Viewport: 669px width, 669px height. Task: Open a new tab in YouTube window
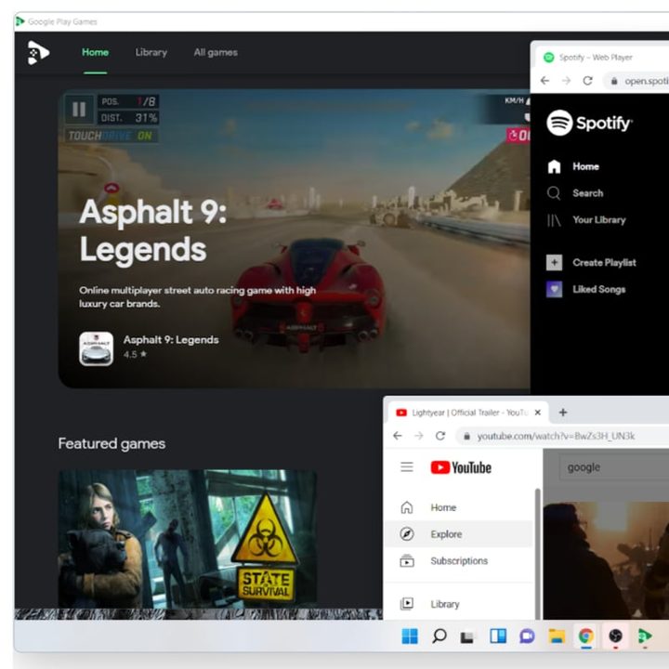pos(563,413)
